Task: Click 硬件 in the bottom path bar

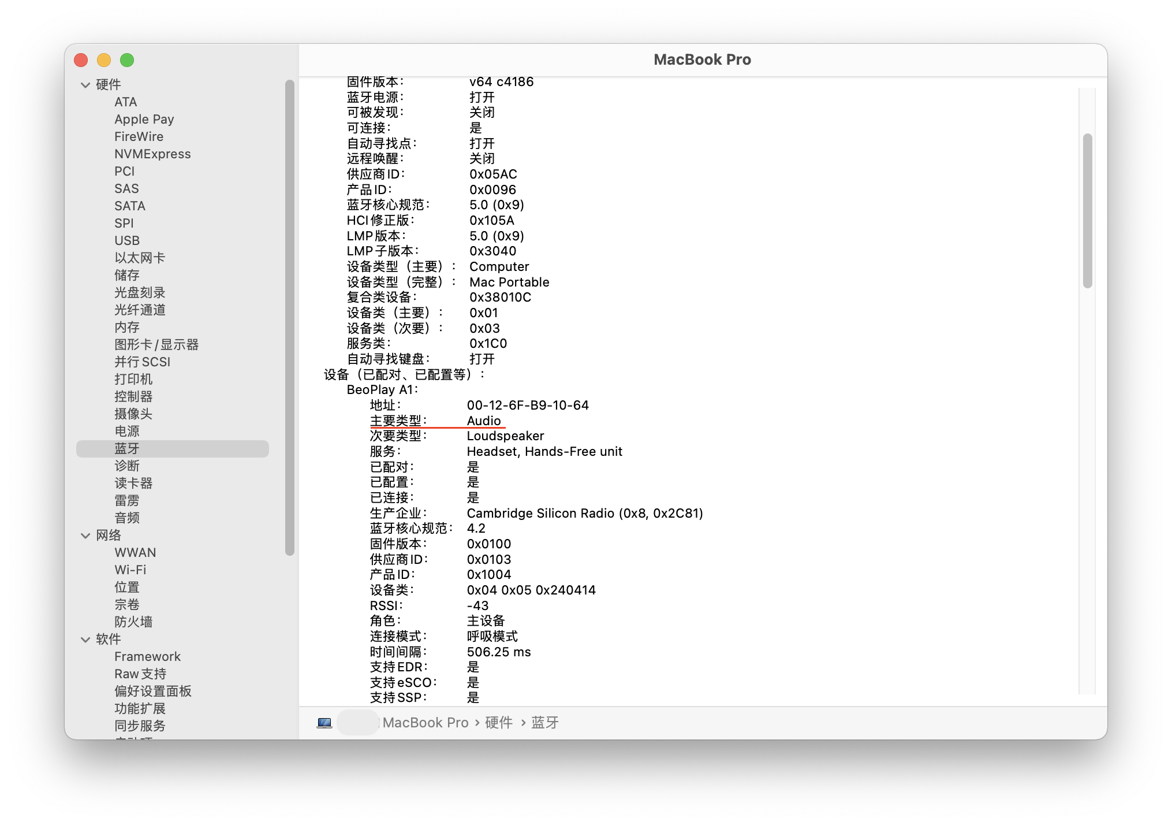Action: (x=499, y=723)
